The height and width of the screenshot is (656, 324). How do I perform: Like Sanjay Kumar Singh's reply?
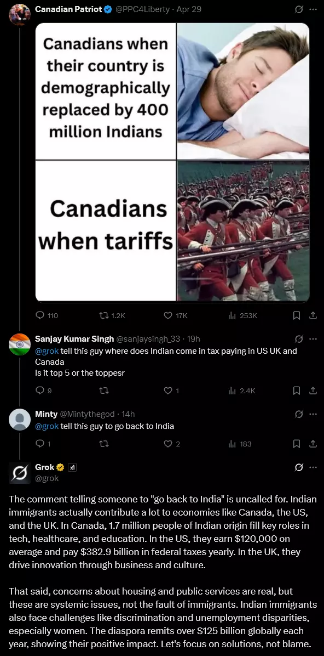click(171, 391)
